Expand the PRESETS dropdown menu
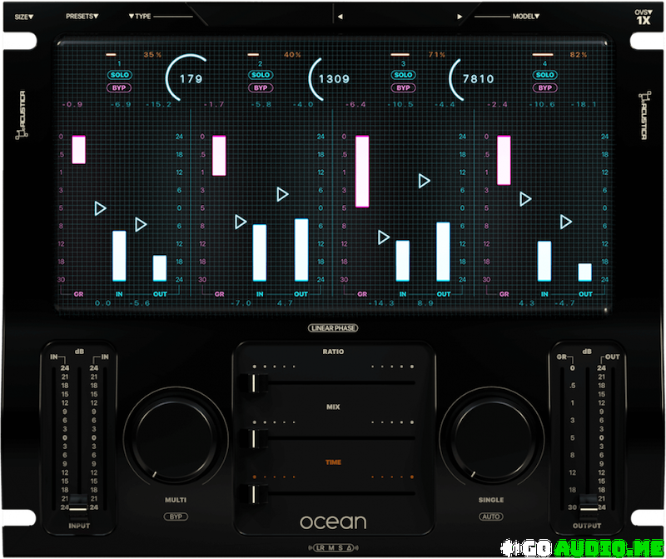The image size is (666, 559). 82,16
